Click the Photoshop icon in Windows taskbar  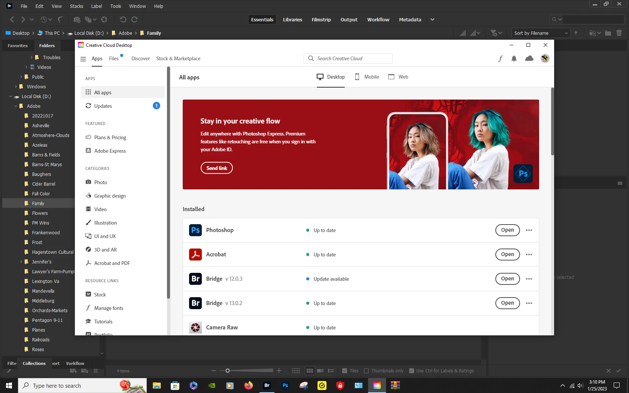[285, 385]
